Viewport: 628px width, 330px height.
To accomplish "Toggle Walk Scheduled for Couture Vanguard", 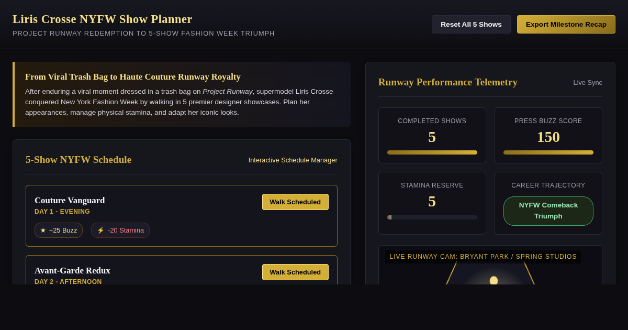I will click(x=295, y=202).
